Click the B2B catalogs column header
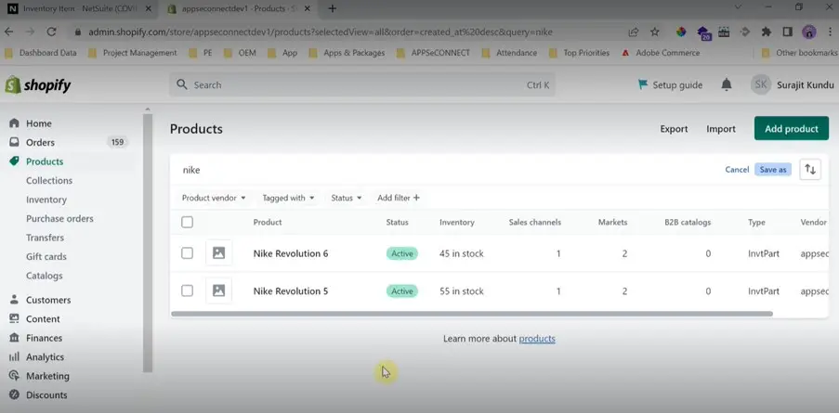 688,222
